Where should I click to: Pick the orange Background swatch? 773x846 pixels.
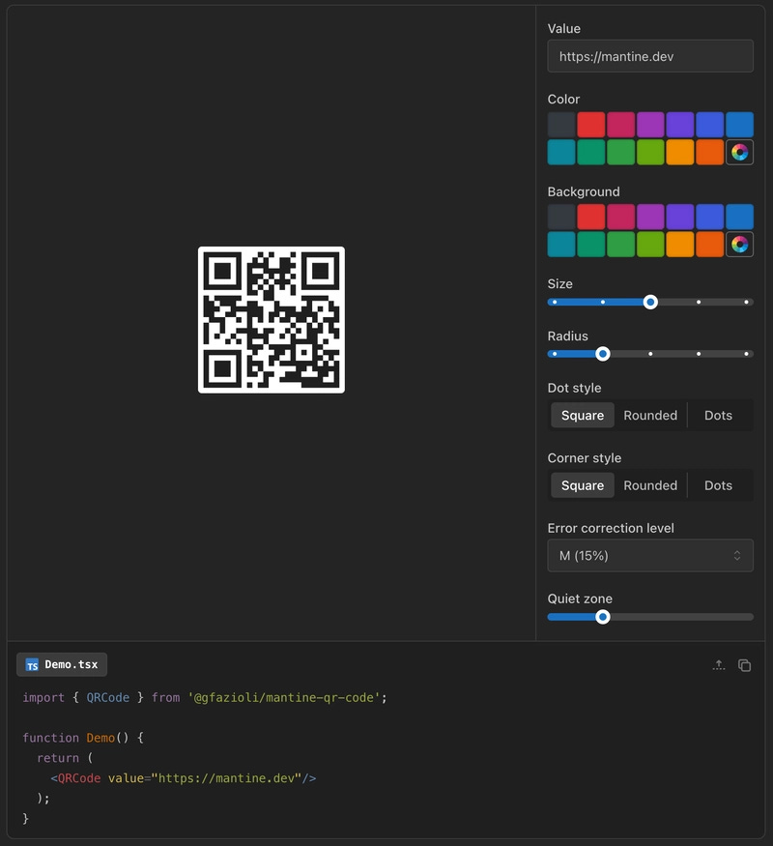click(x=708, y=244)
